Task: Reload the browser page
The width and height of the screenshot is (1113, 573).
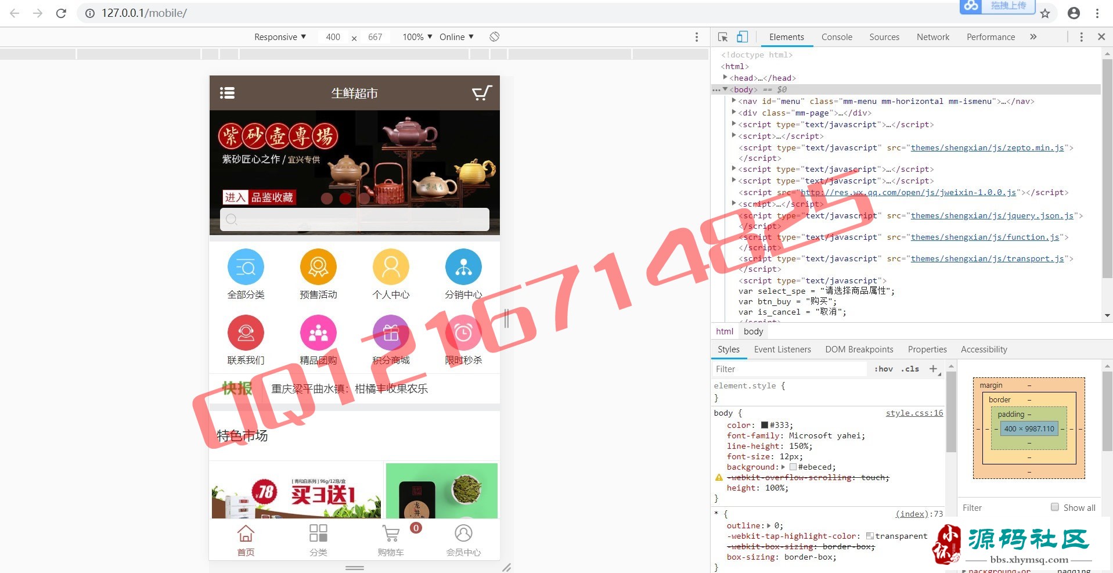Action: tap(61, 13)
